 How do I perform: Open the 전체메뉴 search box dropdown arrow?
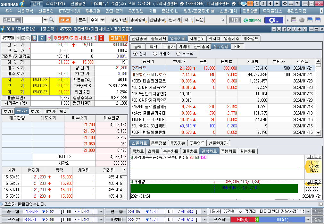[x=45, y=20]
